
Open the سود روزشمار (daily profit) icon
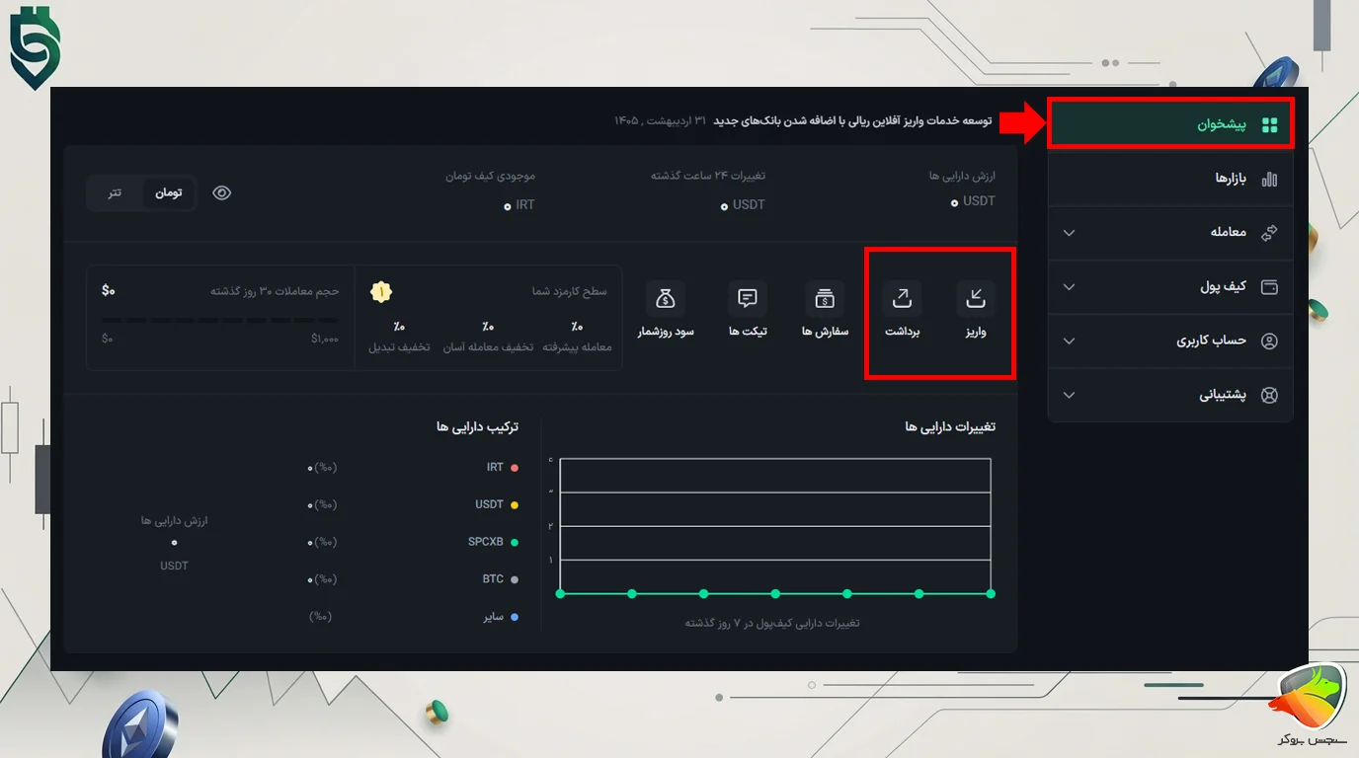click(x=666, y=297)
